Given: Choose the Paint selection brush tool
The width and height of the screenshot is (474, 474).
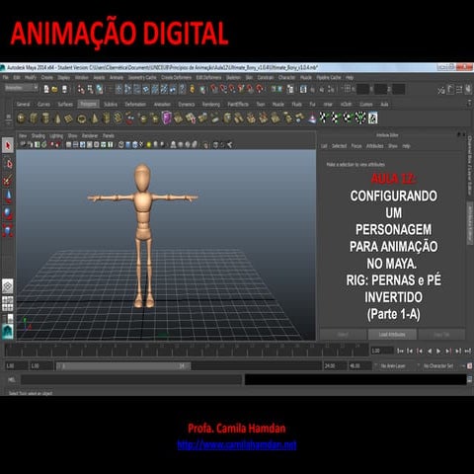Looking at the screenshot, I should 8,180.
